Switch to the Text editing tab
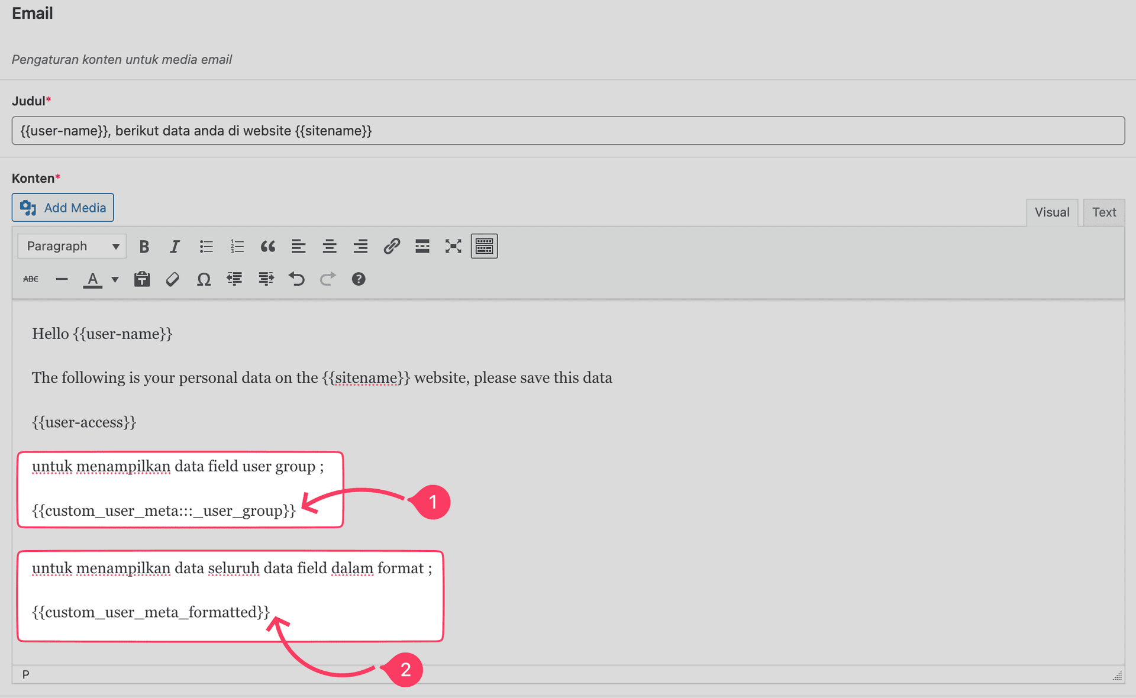The image size is (1136, 698). (1104, 212)
